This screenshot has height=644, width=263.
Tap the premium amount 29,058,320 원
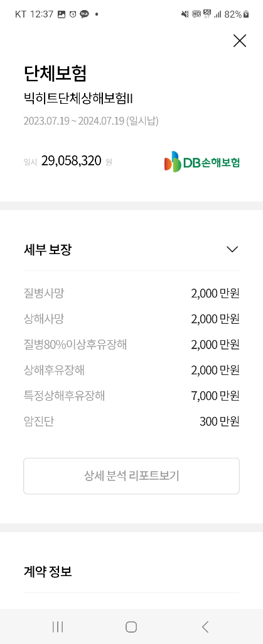click(77, 161)
